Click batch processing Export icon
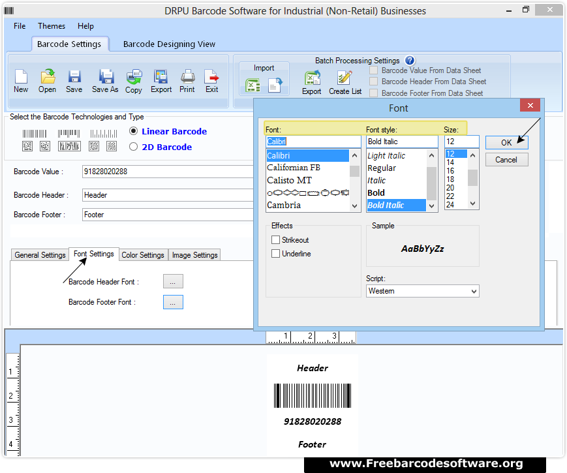Viewport: 567px width, 473px height. 313,78
